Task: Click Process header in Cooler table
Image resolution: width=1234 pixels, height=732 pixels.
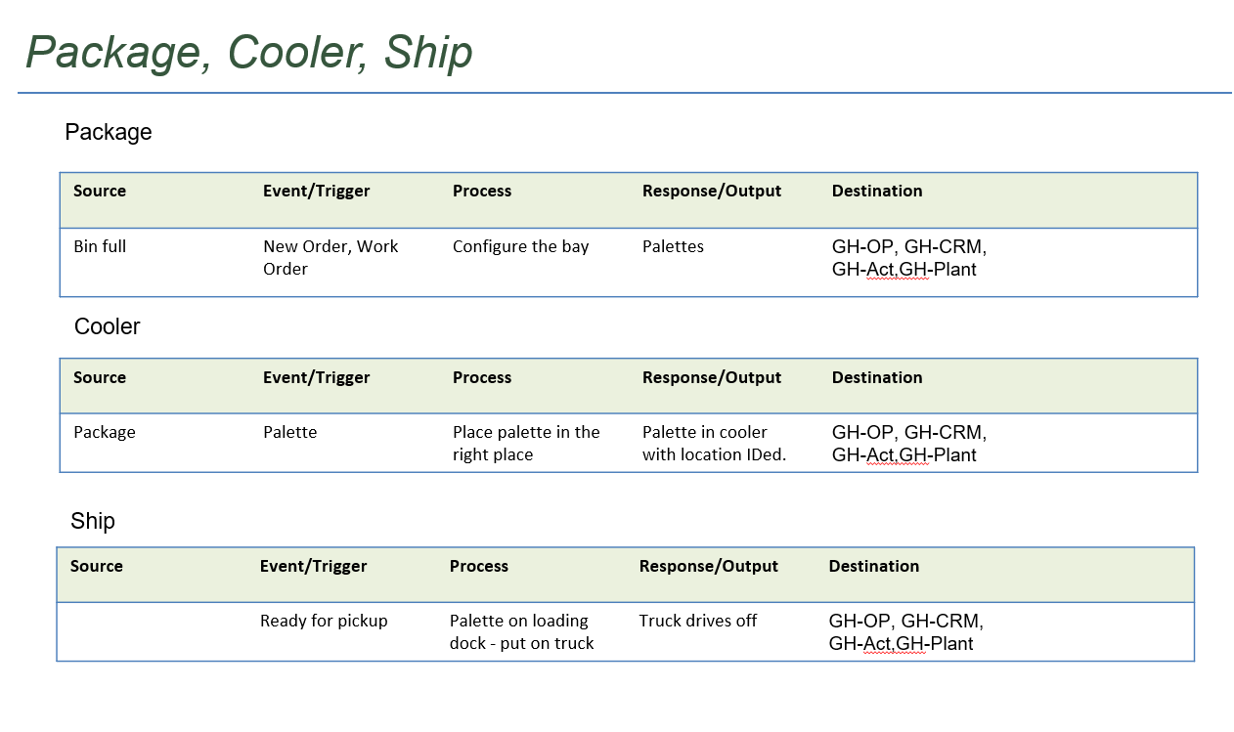Action: [x=482, y=377]
